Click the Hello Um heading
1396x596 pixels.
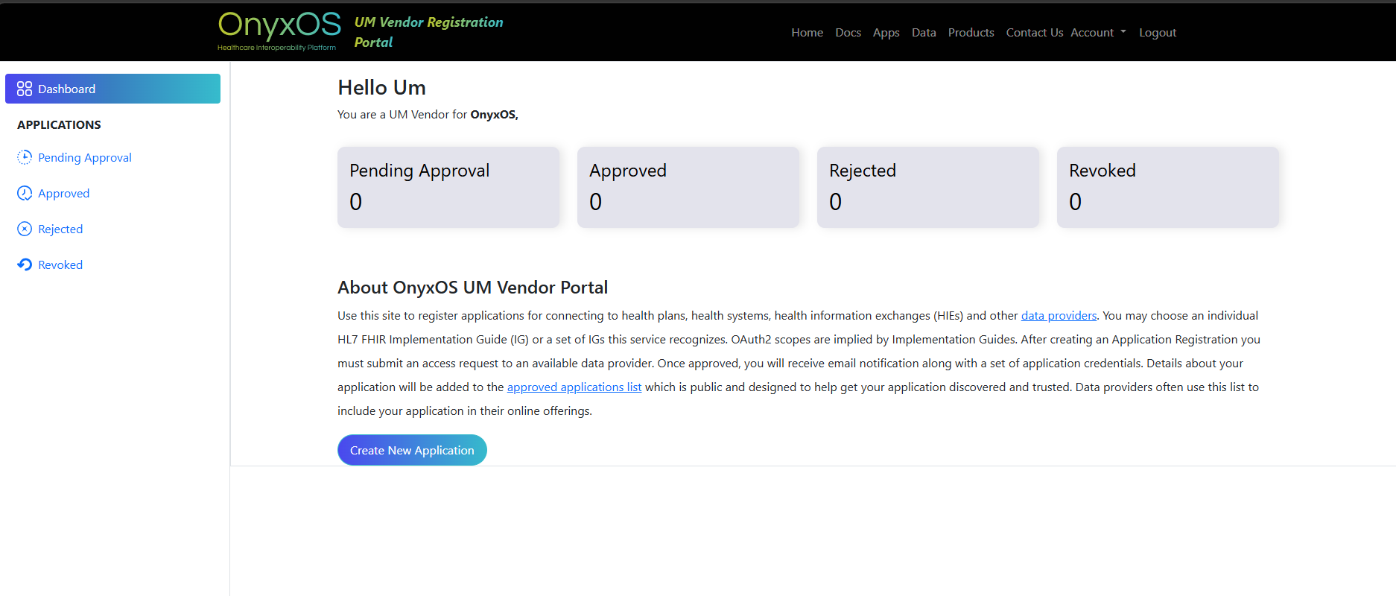[381, 87]
